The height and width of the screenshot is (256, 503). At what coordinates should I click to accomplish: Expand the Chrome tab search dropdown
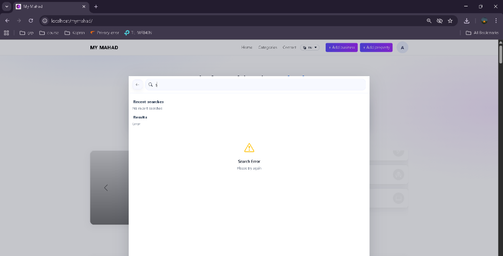(x=7, y=6)
